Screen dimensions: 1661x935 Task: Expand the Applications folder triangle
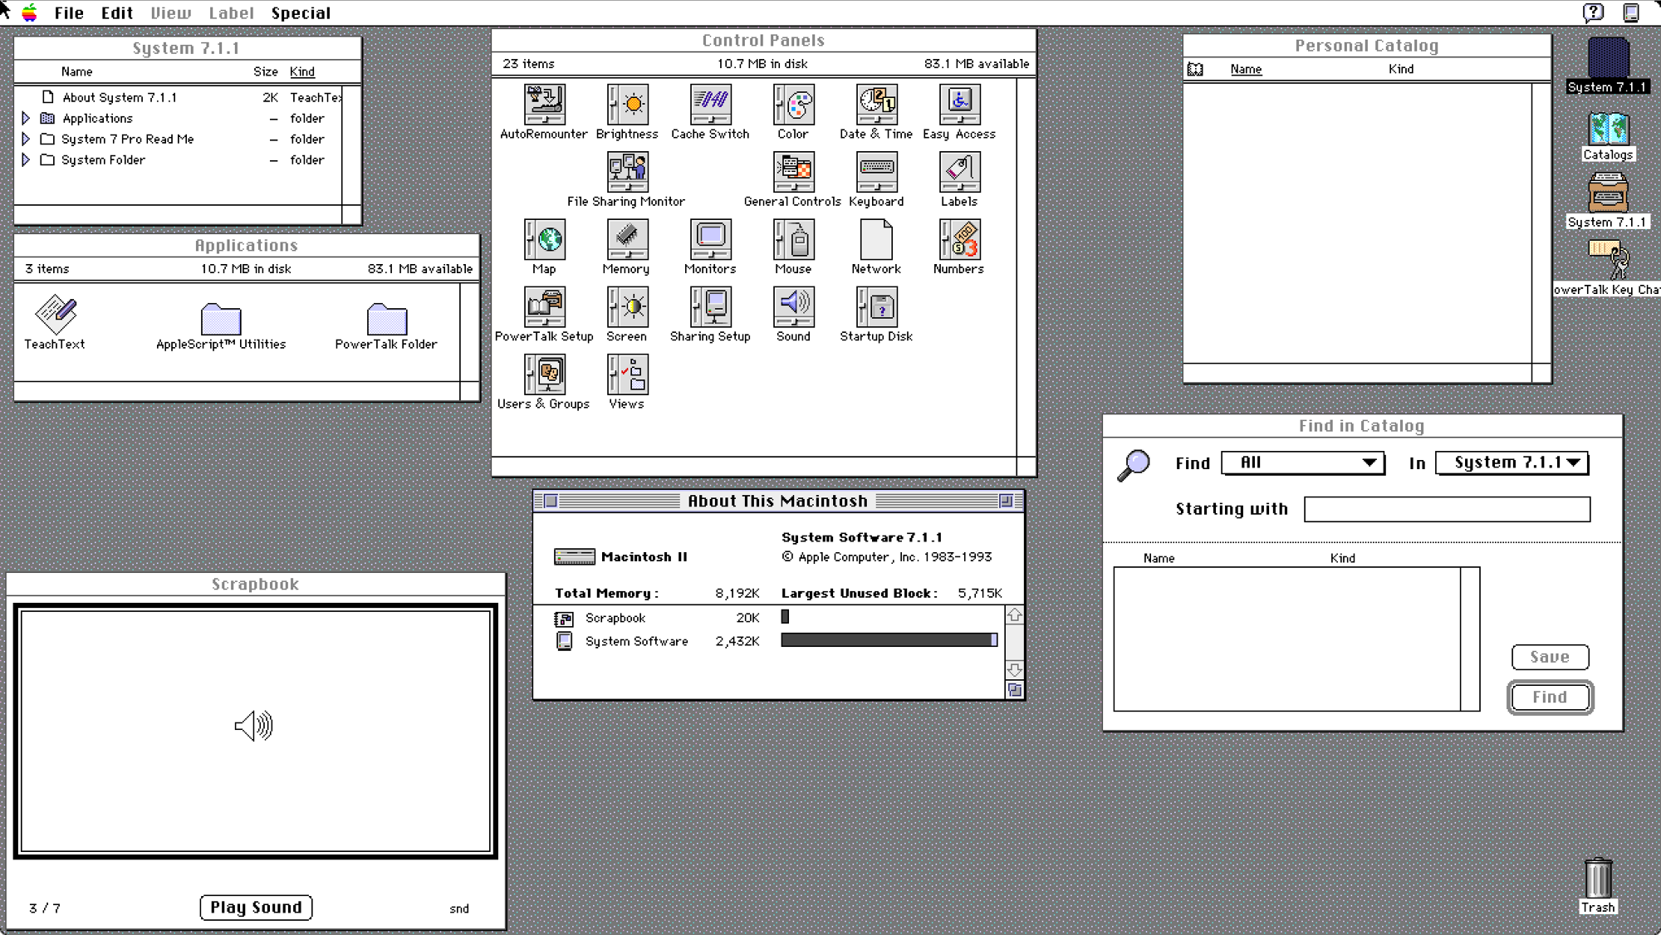pyautogui.click(x=26, y=118)
